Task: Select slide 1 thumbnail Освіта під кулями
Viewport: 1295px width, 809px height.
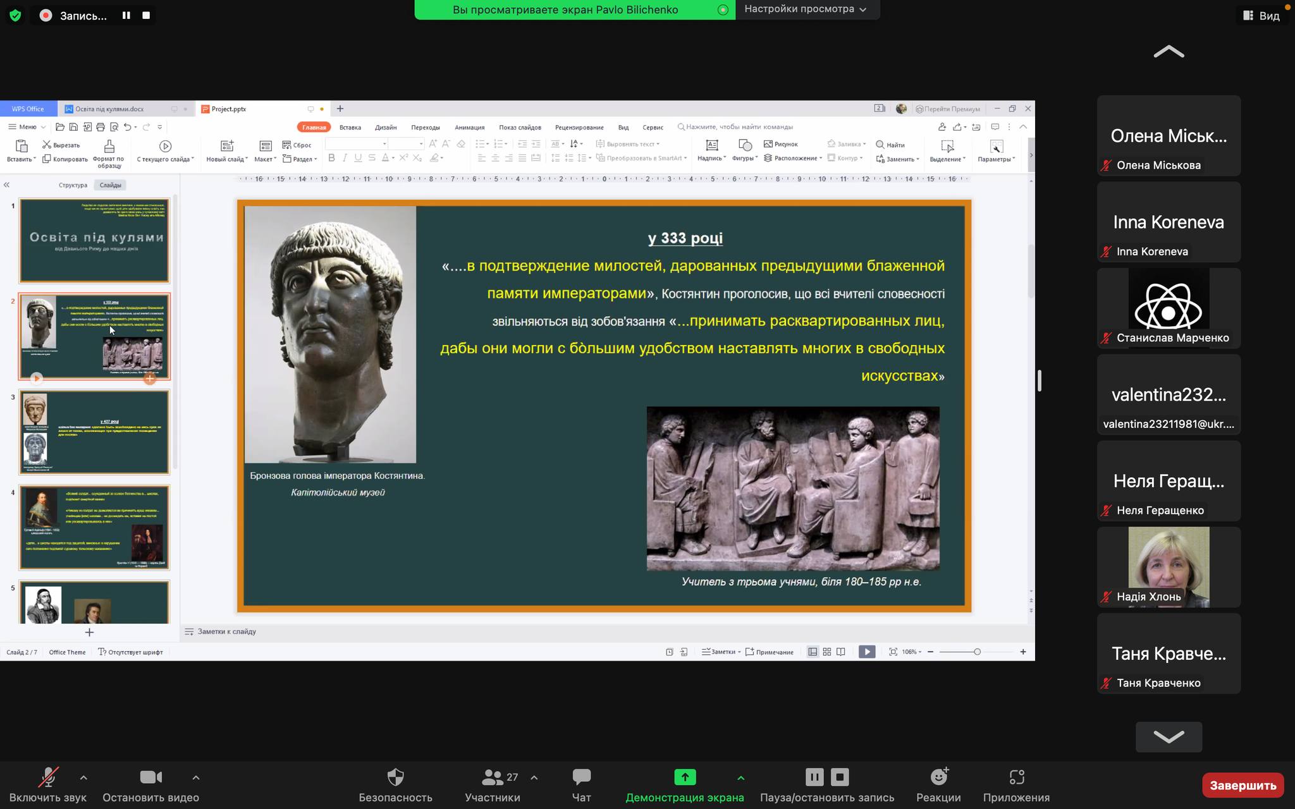Action: click(x=94, y=240)
